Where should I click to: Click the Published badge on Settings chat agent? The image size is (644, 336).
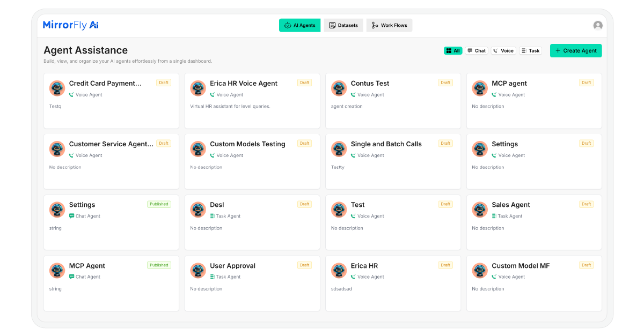point(159,204)
